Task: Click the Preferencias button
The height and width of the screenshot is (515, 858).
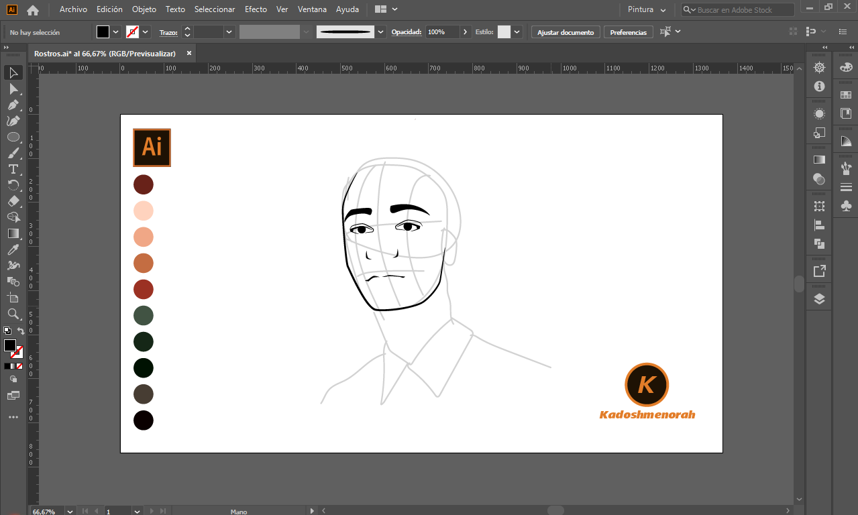Action: (628, 32)
